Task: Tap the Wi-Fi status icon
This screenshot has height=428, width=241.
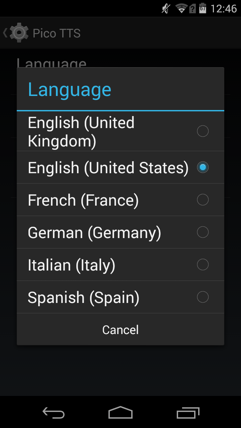Action: pyautogui.click(x=181, y=8)
